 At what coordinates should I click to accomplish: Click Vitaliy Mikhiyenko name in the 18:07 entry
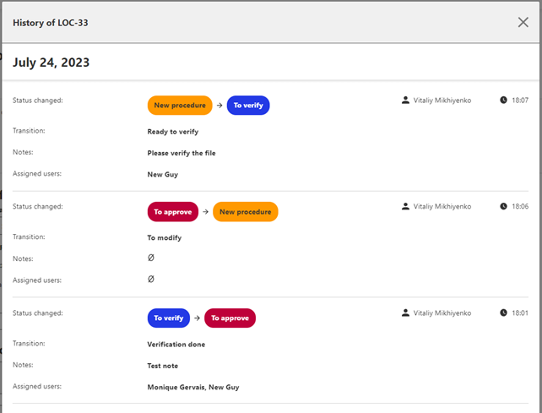(x=442, y=101)
